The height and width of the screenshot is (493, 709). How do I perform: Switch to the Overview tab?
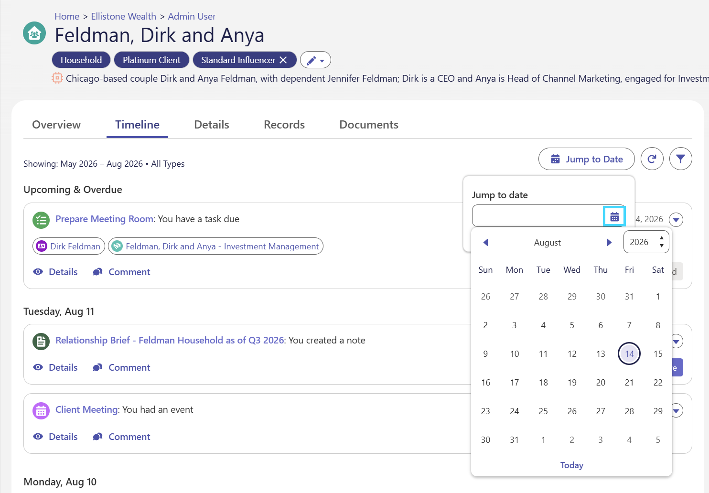point(56,125)
